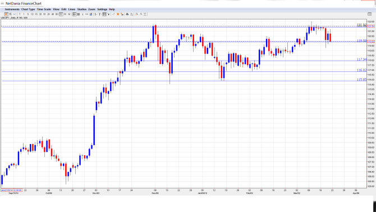Click the 116.82 support line label

[361, 70]
